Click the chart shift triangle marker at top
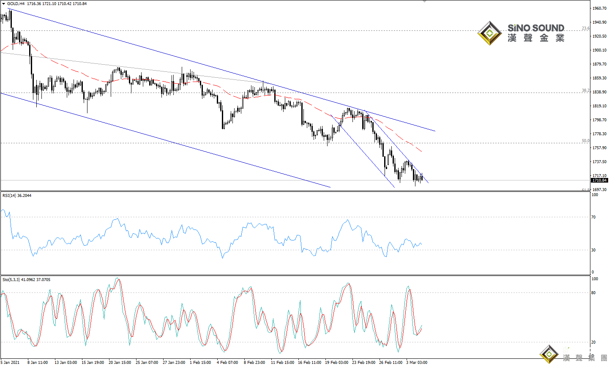 pos(425,1)
